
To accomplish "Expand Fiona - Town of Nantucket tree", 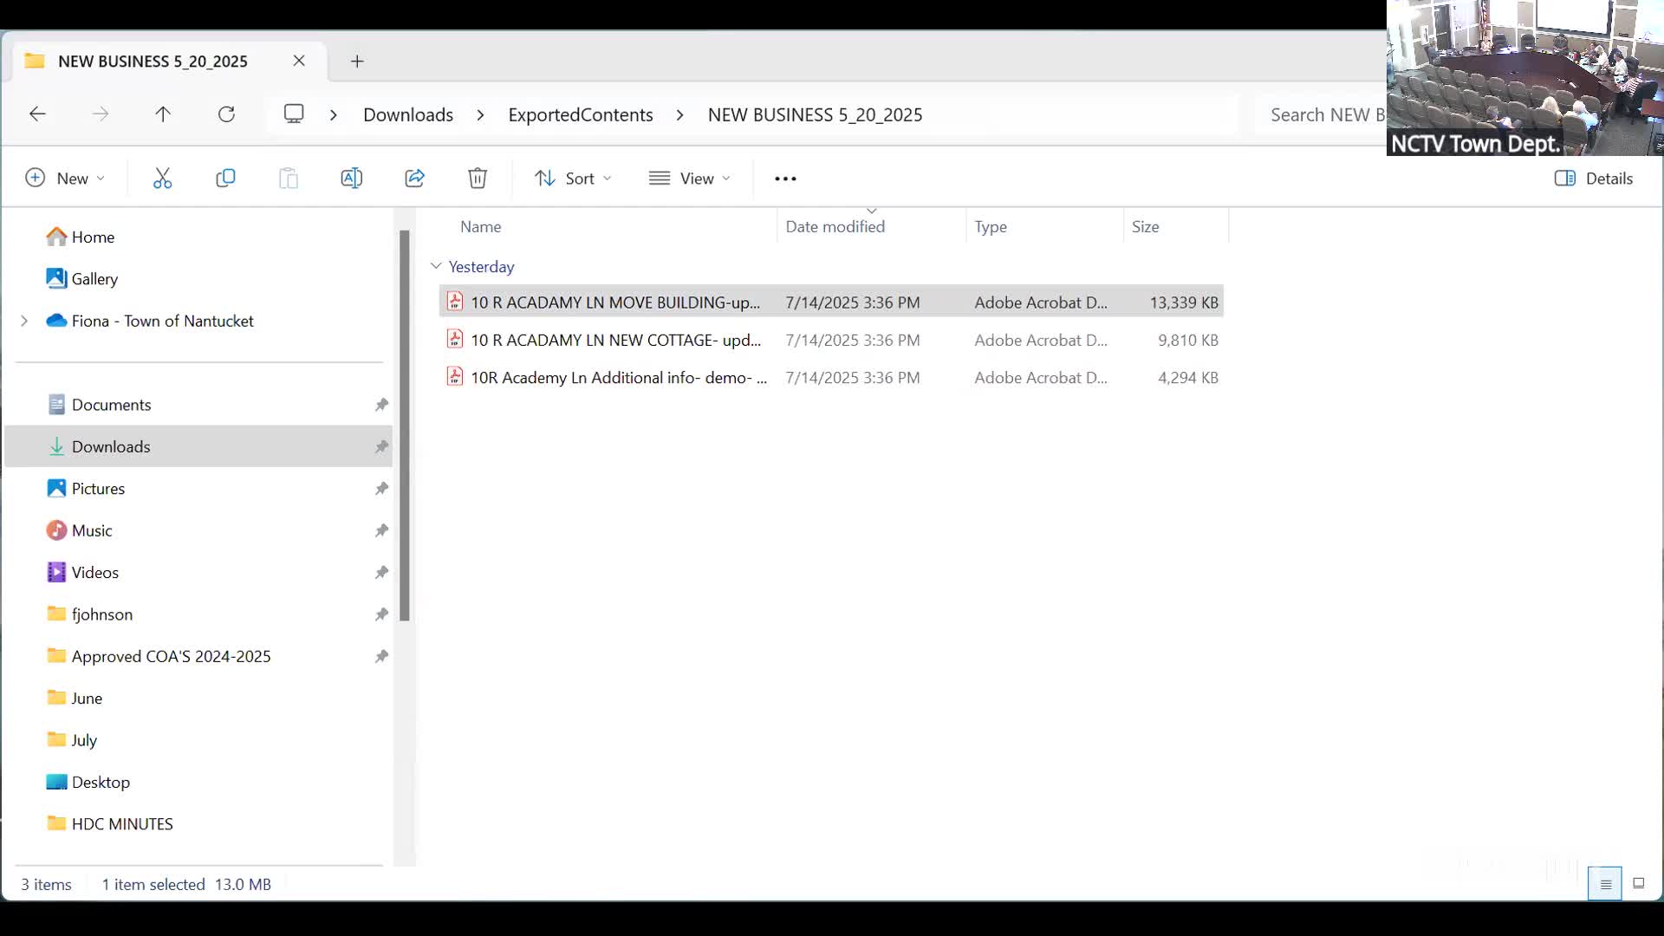I will (24, 321).
